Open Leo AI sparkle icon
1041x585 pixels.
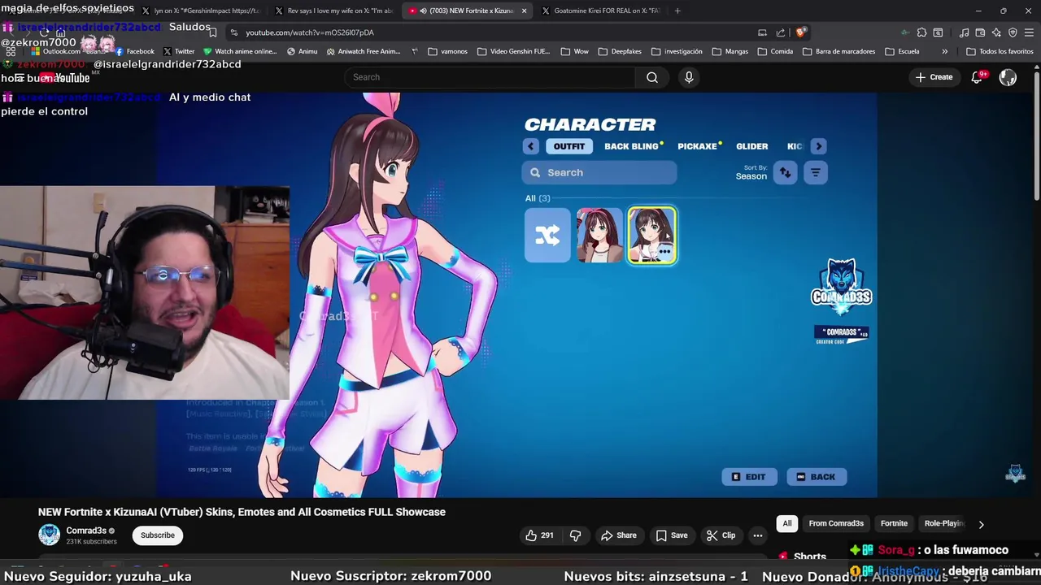point(996,32)
